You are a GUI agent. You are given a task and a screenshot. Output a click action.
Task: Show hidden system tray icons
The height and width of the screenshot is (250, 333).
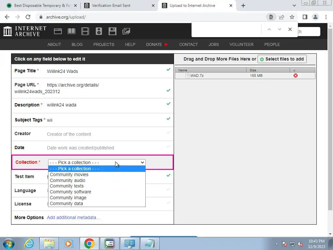click(x=276, y=244)
